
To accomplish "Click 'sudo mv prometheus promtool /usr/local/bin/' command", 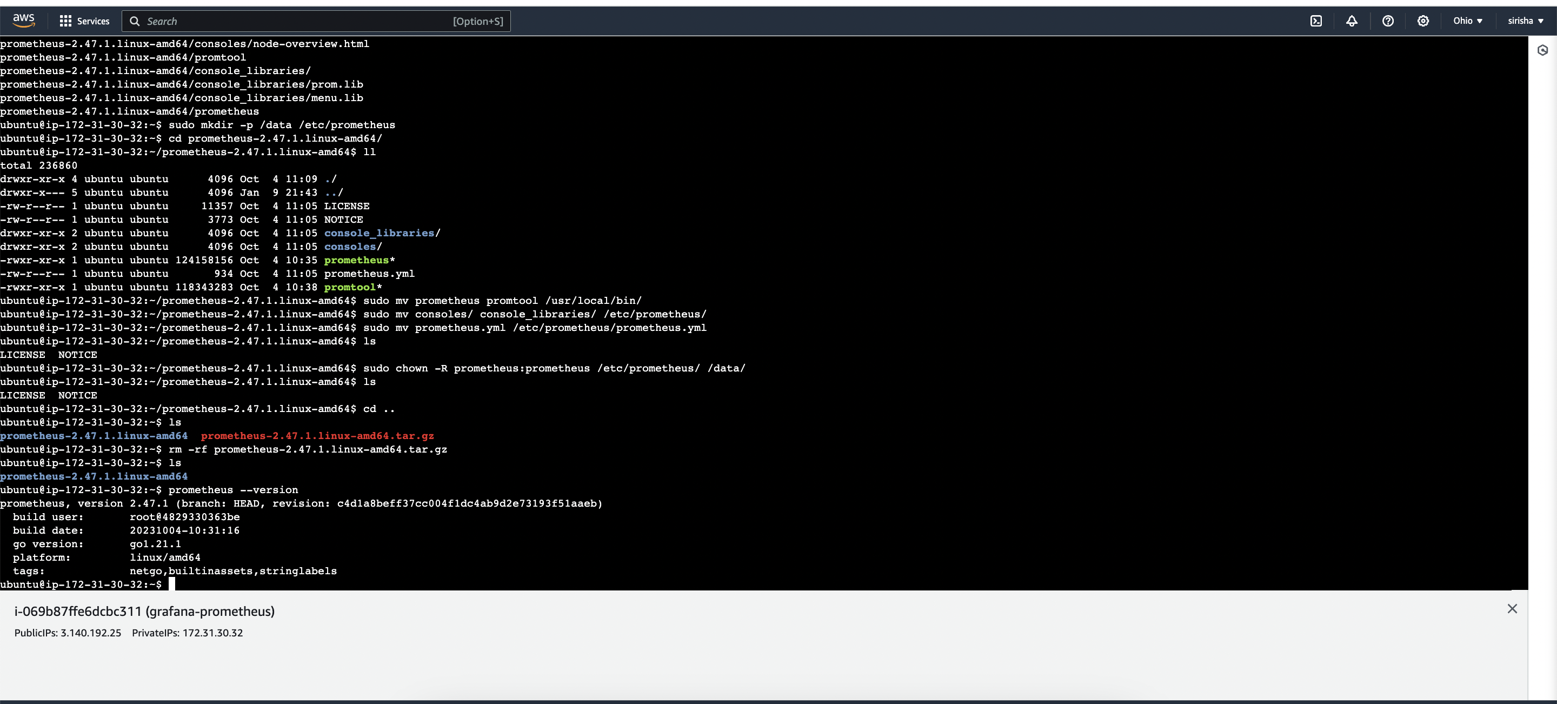I will 502,300.
